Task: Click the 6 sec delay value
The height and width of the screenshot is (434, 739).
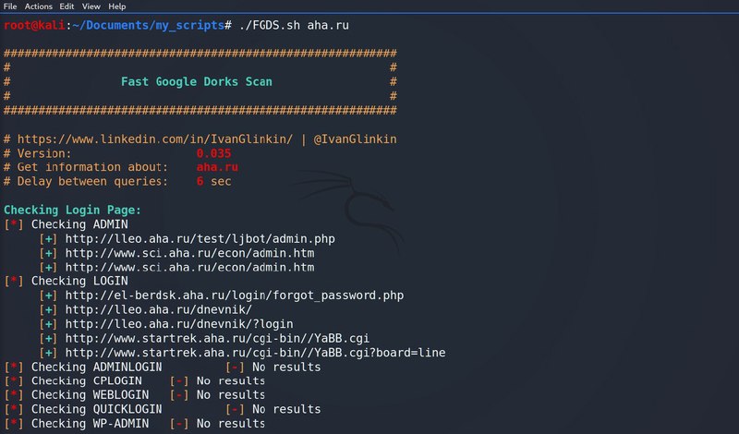Action: [x=213, y=181]
